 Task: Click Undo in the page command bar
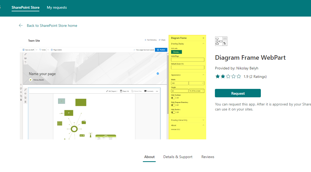43,50
